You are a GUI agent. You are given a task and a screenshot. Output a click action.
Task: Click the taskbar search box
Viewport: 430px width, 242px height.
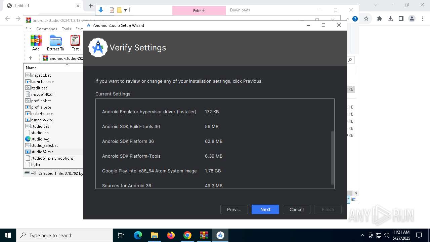tap(64, 235)
